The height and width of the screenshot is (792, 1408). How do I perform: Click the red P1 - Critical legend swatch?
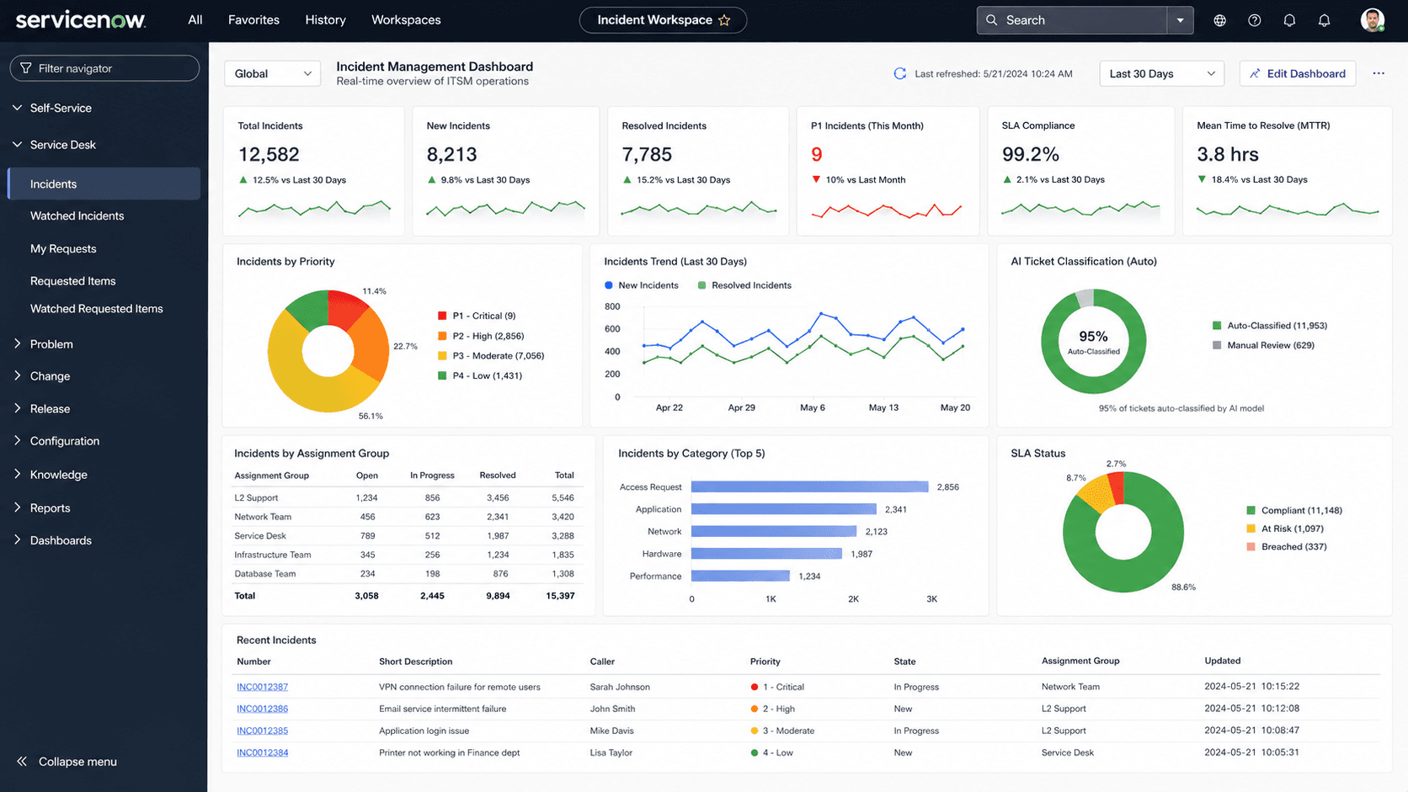tap(442, 316)
